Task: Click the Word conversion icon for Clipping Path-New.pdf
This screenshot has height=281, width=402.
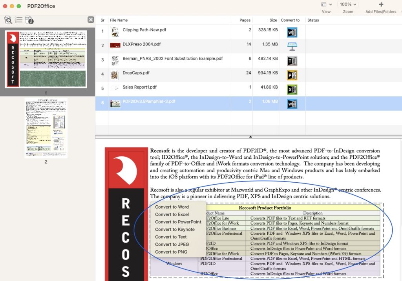Action: tap(292, 32)
